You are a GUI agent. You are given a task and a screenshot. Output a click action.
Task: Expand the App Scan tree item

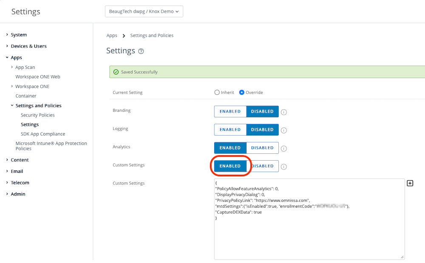point(25,67)
